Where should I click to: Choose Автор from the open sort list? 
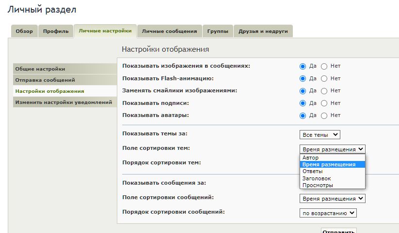point(311,158)
